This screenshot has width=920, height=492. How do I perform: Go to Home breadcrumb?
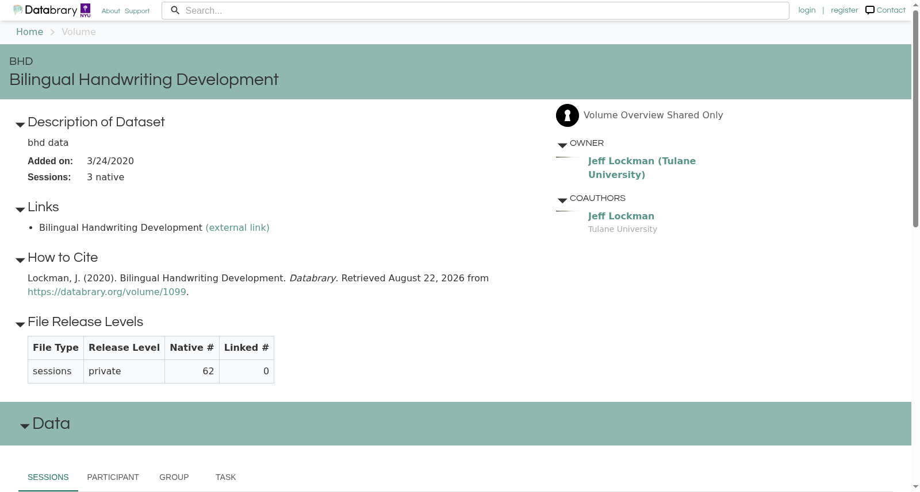point(29,32)
